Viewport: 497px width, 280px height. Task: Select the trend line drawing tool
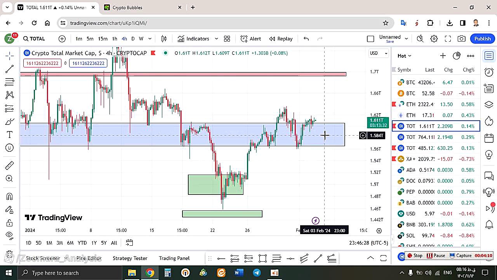(10, 69)
